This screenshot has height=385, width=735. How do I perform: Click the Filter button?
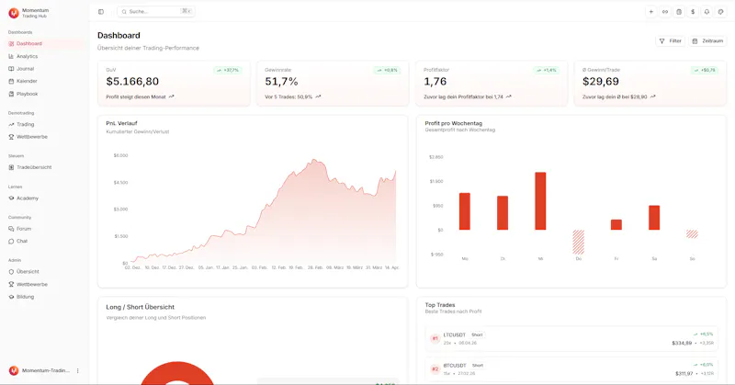pyautogui.click(x=671, y=41)
